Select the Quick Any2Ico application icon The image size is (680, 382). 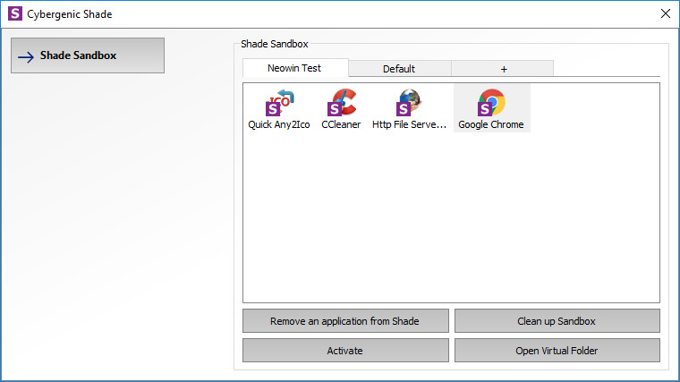click(278, 102)
